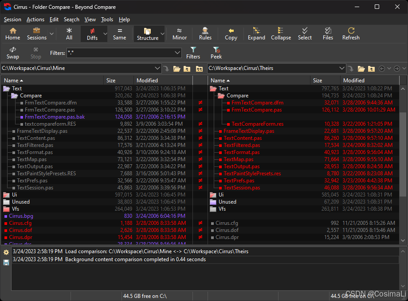Refresh the folder comparison
Image resolution: width=408 pixels, height=301 pixels.
coord(351,34)
